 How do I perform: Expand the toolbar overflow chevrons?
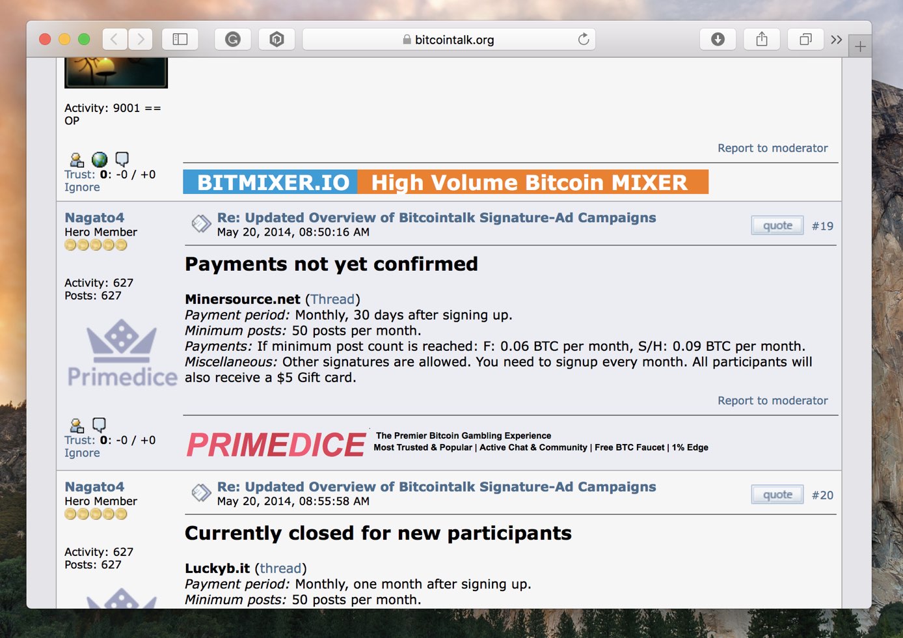[837, 40]
